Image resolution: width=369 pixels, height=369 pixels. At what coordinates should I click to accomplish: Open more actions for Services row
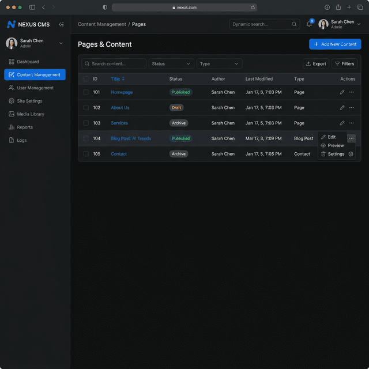pyautogui.click(x=351, y=123)
